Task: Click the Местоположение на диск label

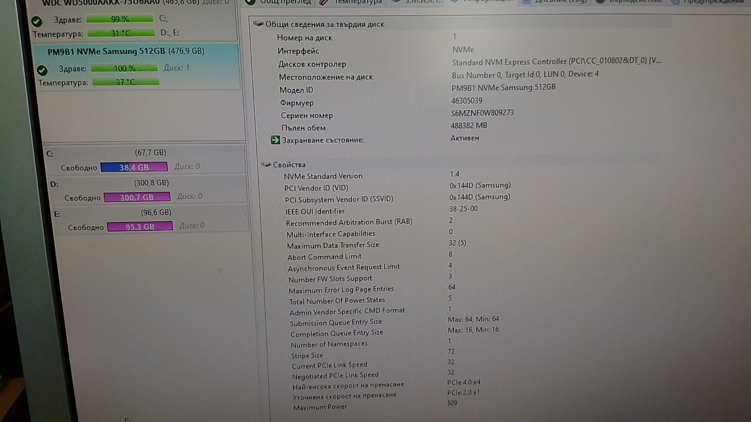Action: 326,77
